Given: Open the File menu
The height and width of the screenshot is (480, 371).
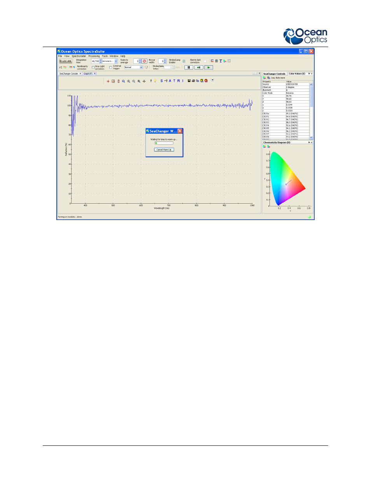Looking at the screenshot, I should pyautogui.click(x=60, y=56).
